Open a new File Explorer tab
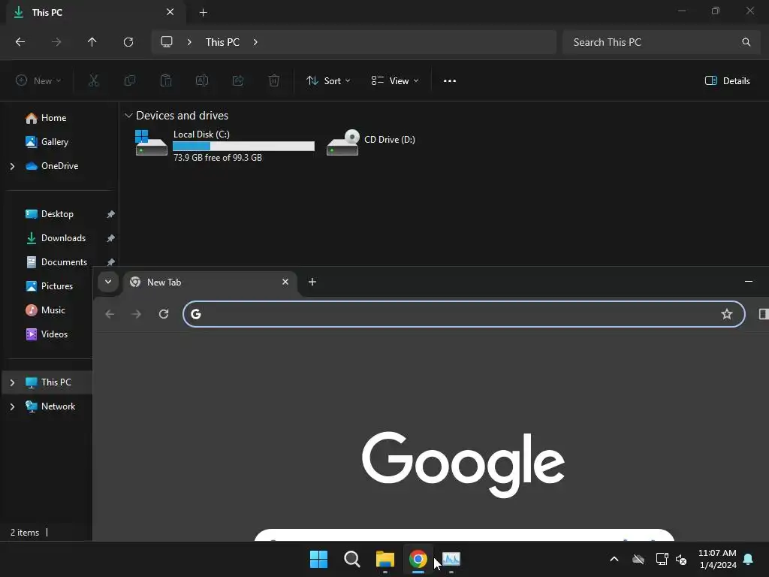This screenshot has height=577, width=769. point(203,12)
